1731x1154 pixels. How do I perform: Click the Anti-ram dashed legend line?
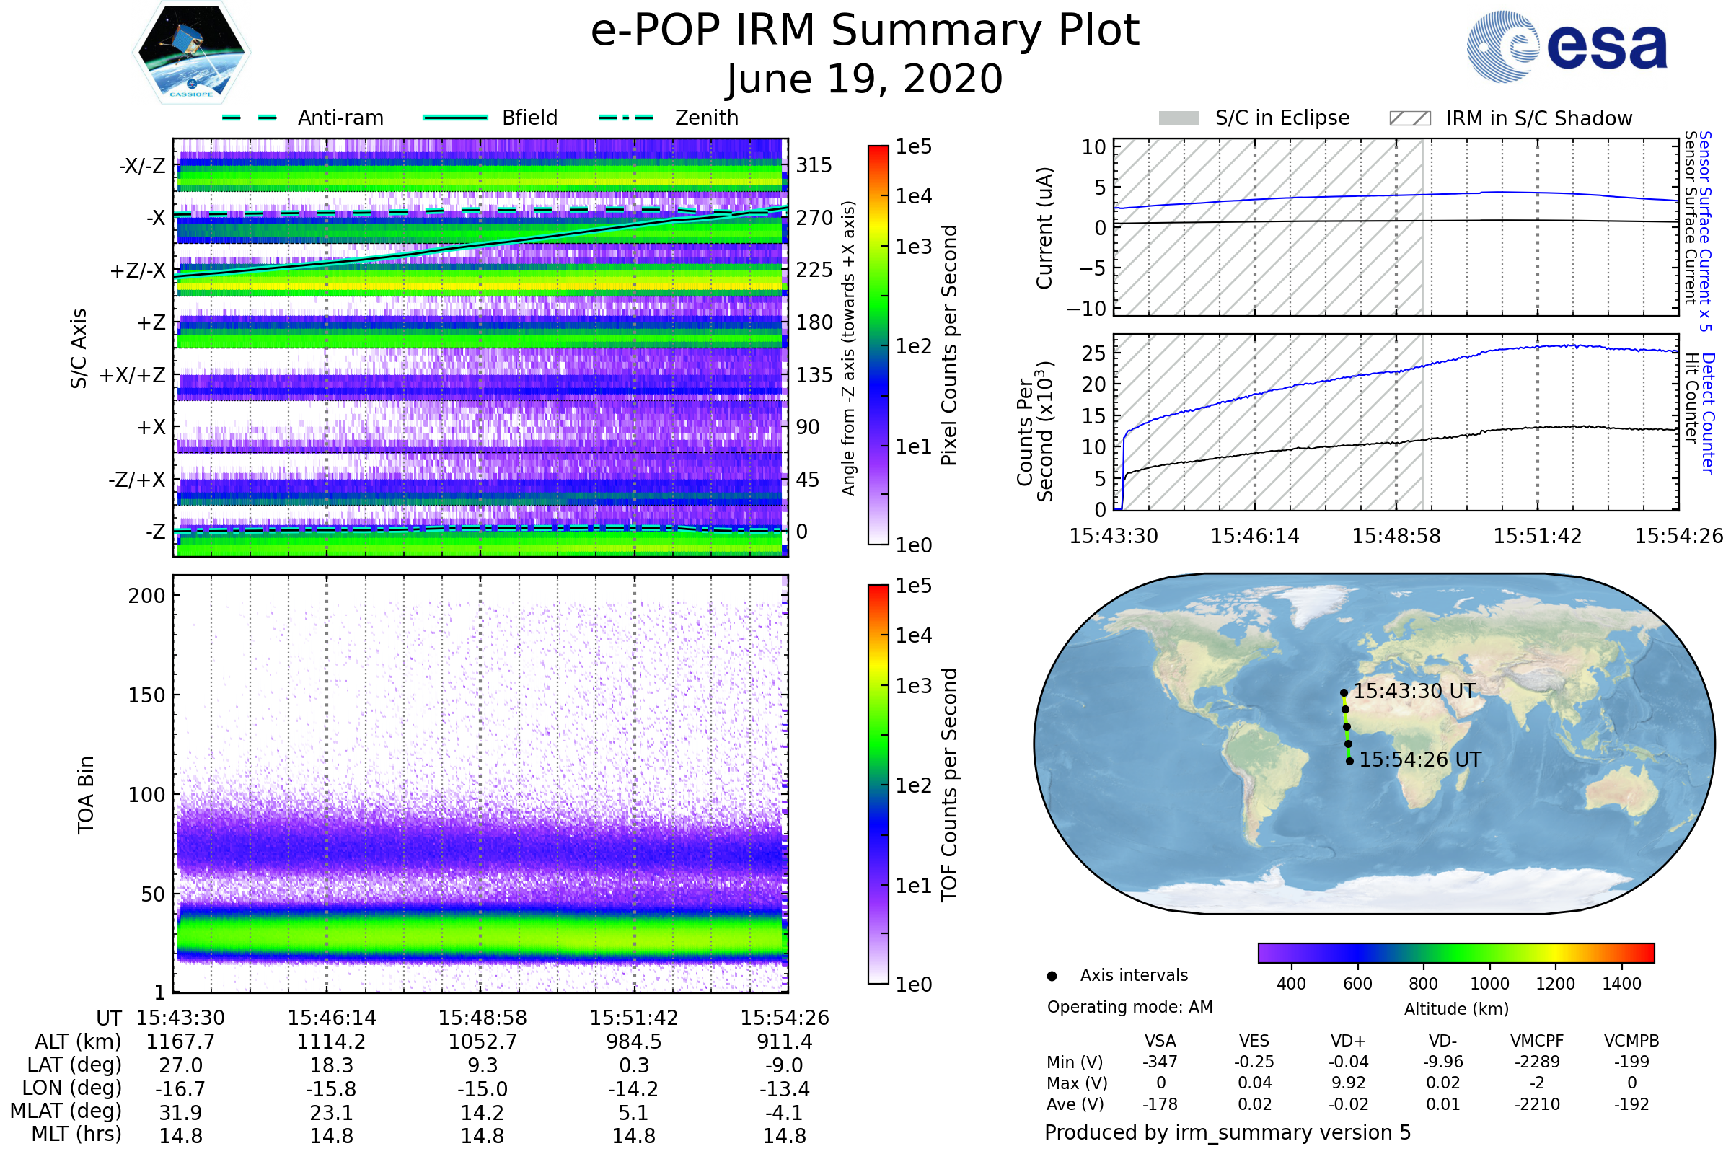pyautogui.click(x=250, y=118)
